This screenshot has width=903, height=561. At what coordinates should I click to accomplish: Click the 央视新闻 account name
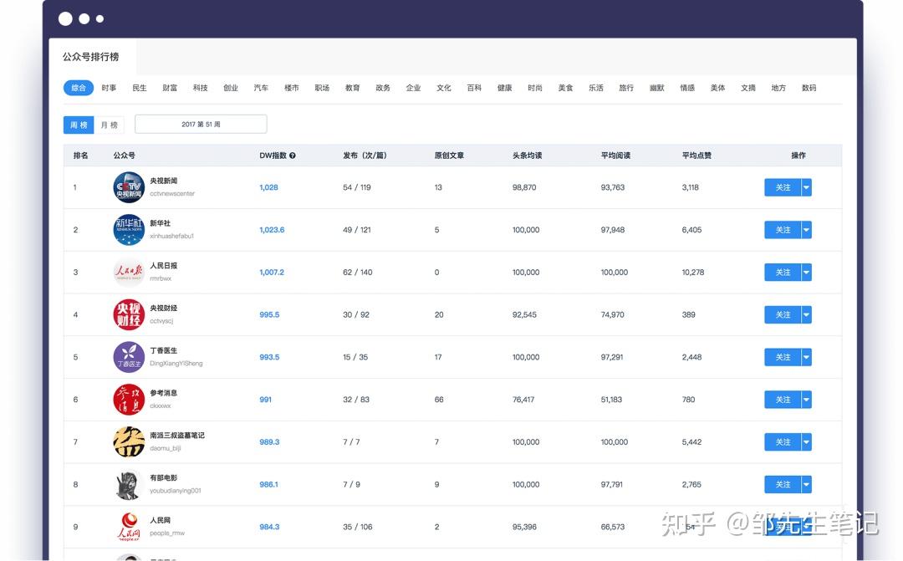[x=164, y=181]
